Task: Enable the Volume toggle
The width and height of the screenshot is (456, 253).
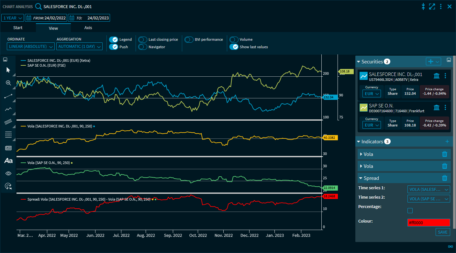Action: click(x=234, y=39)
